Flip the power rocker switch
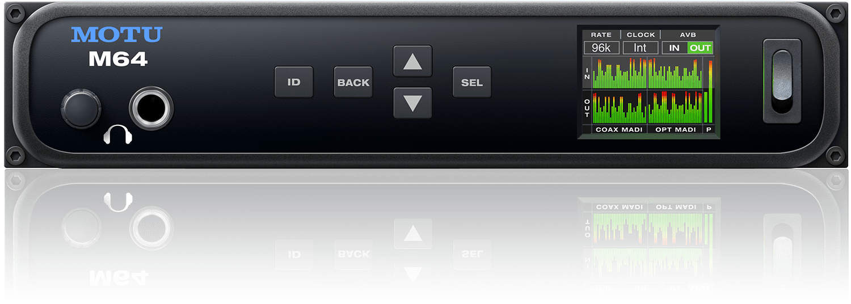The height and width of the screenshot is (304, 851). [781, 81]
